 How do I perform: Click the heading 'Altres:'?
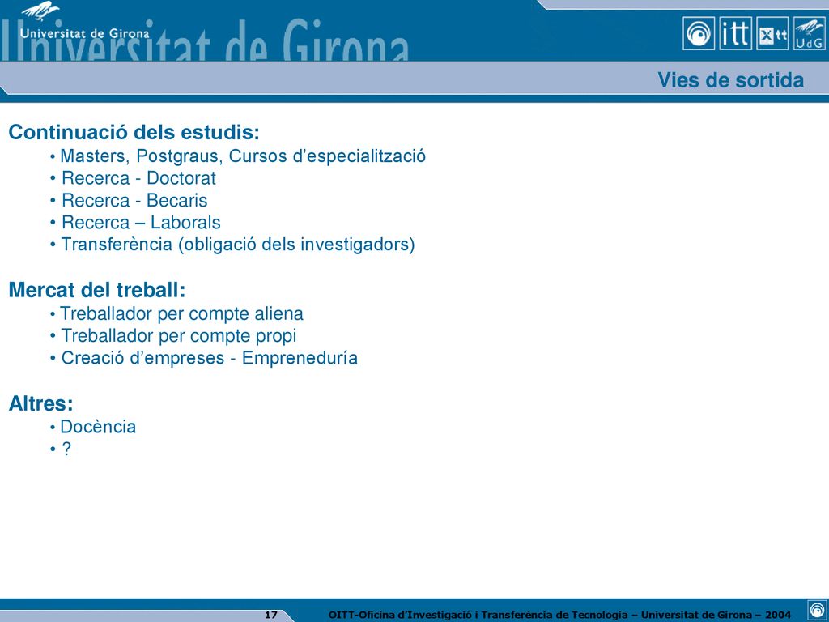pyautogui.click(x=40, y=403)
